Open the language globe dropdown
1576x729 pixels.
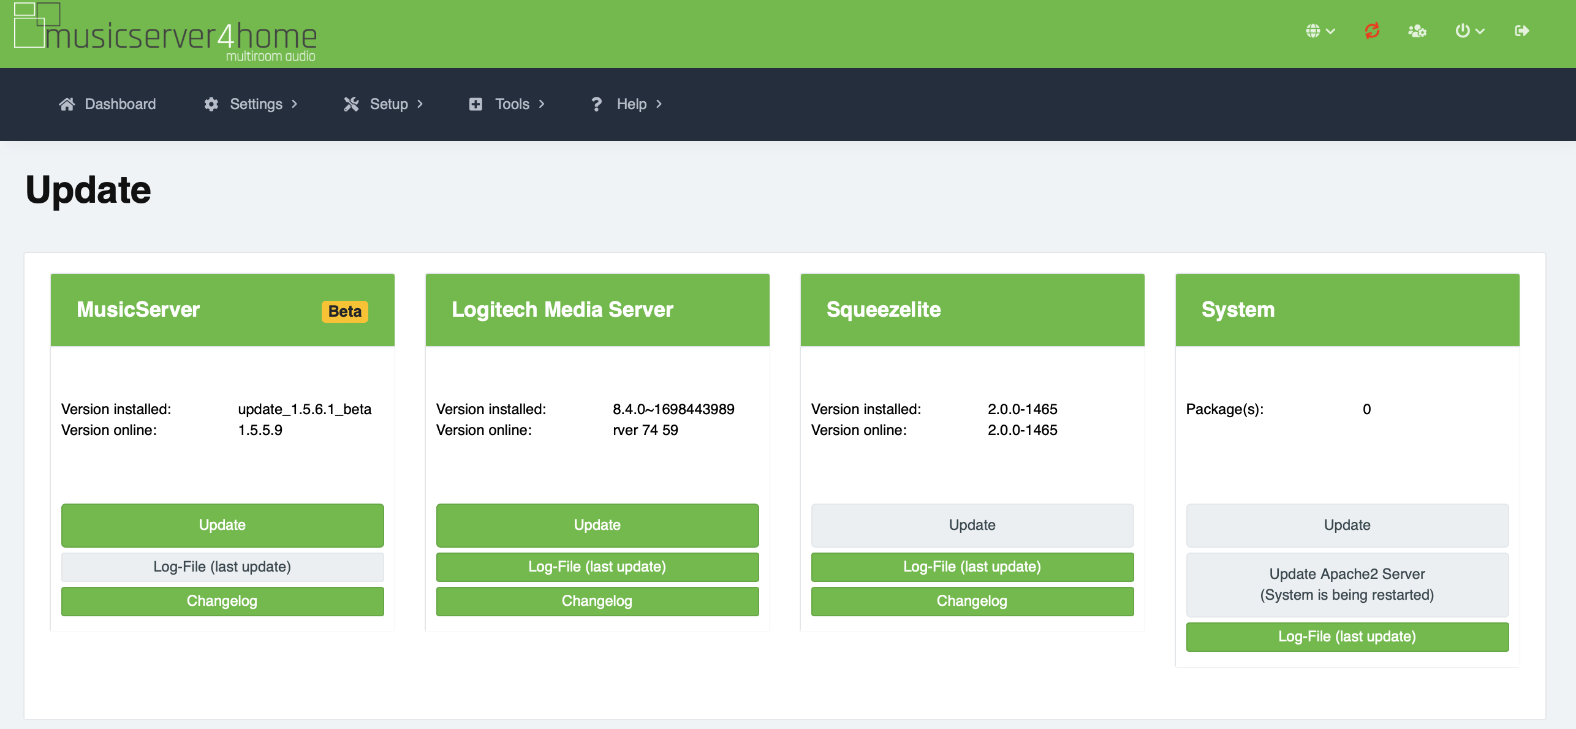[x=1319, y=31]
